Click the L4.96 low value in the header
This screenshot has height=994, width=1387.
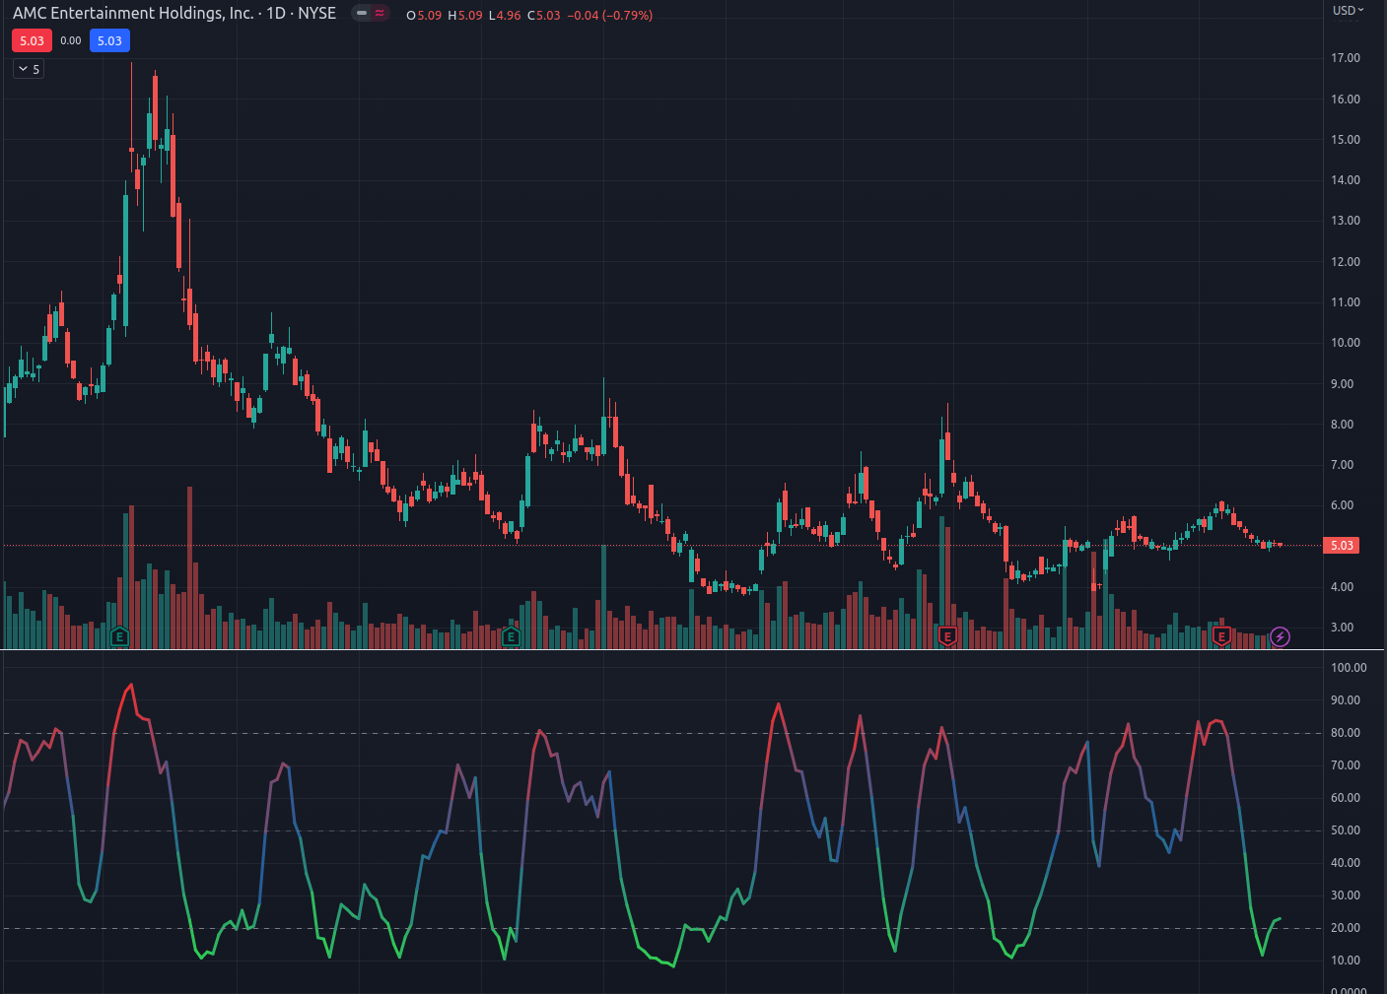pyautogui.click(x=505, y=16)
